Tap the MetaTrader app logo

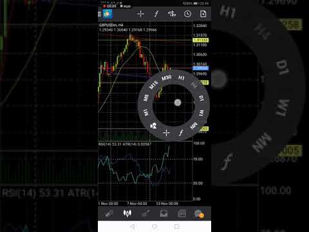(108, 14)
